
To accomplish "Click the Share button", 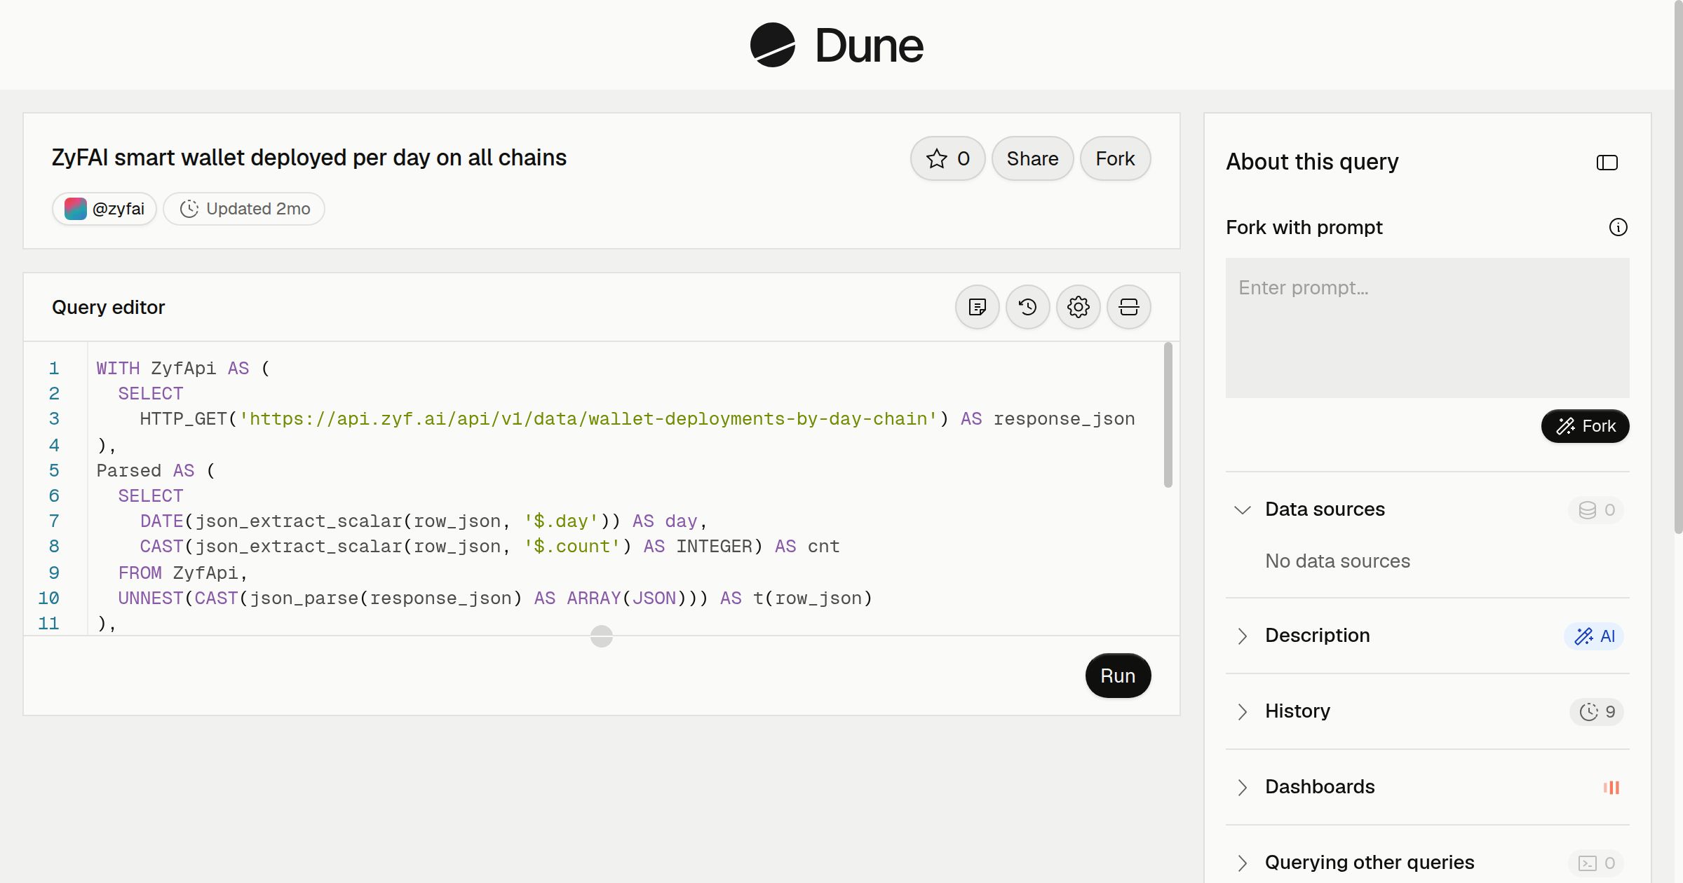I will tap(1032, 158).
